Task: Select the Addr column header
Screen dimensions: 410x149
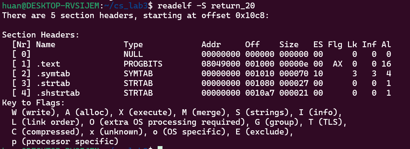Action: [x=211, y=45]
